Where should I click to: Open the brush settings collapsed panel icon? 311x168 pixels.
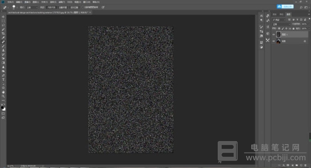pyautogui.click(x=261, y=27)
